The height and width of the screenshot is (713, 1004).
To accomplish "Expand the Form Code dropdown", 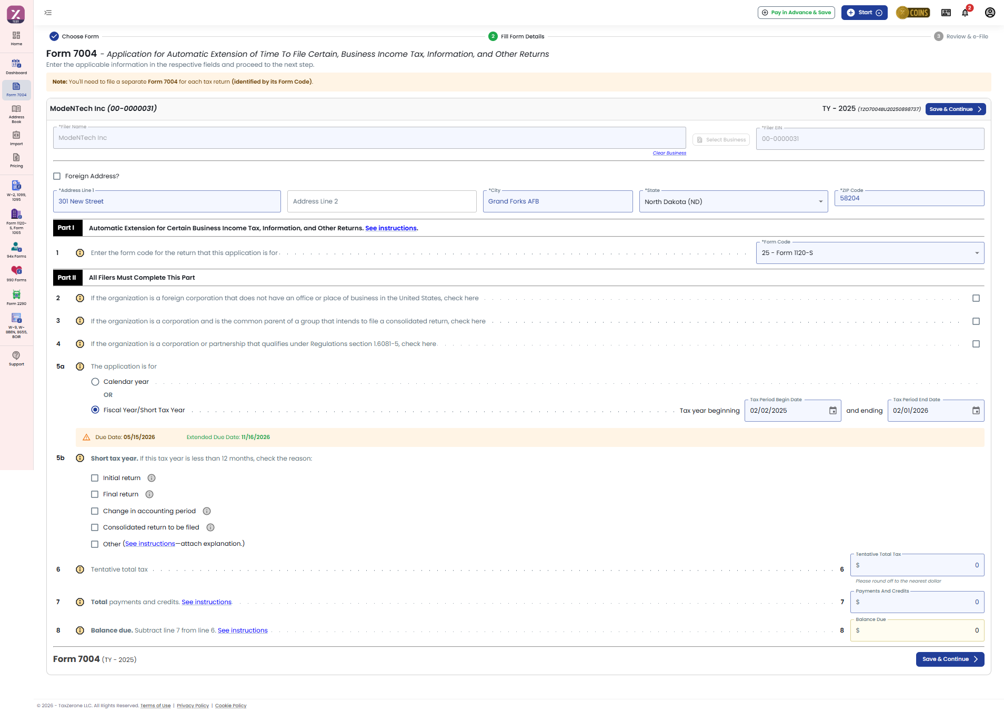I will 870,253.
